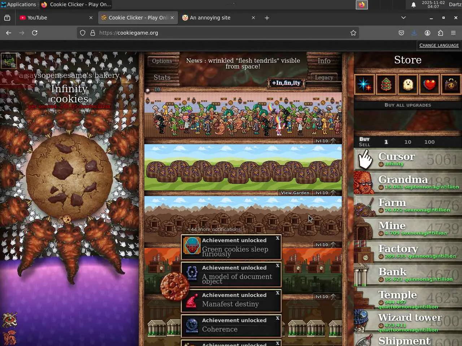
Task: Open Firefox View in the tab bar
Action: (7, 18)
